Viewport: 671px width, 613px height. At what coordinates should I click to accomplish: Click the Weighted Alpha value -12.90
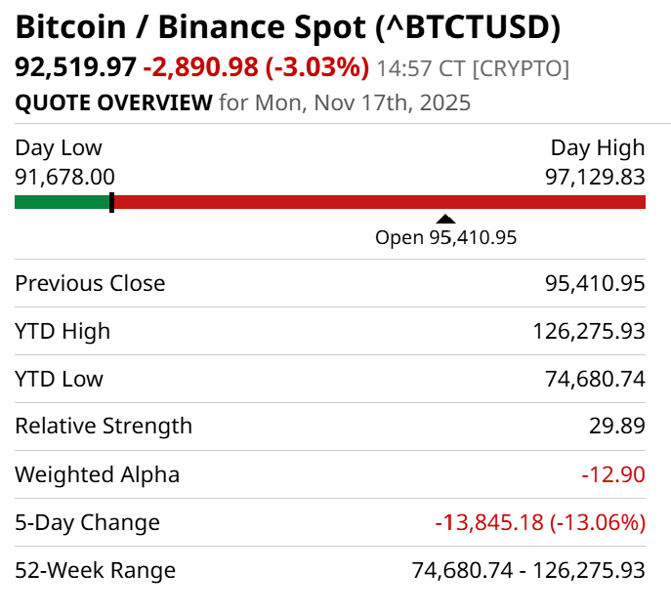click(613, 474)
